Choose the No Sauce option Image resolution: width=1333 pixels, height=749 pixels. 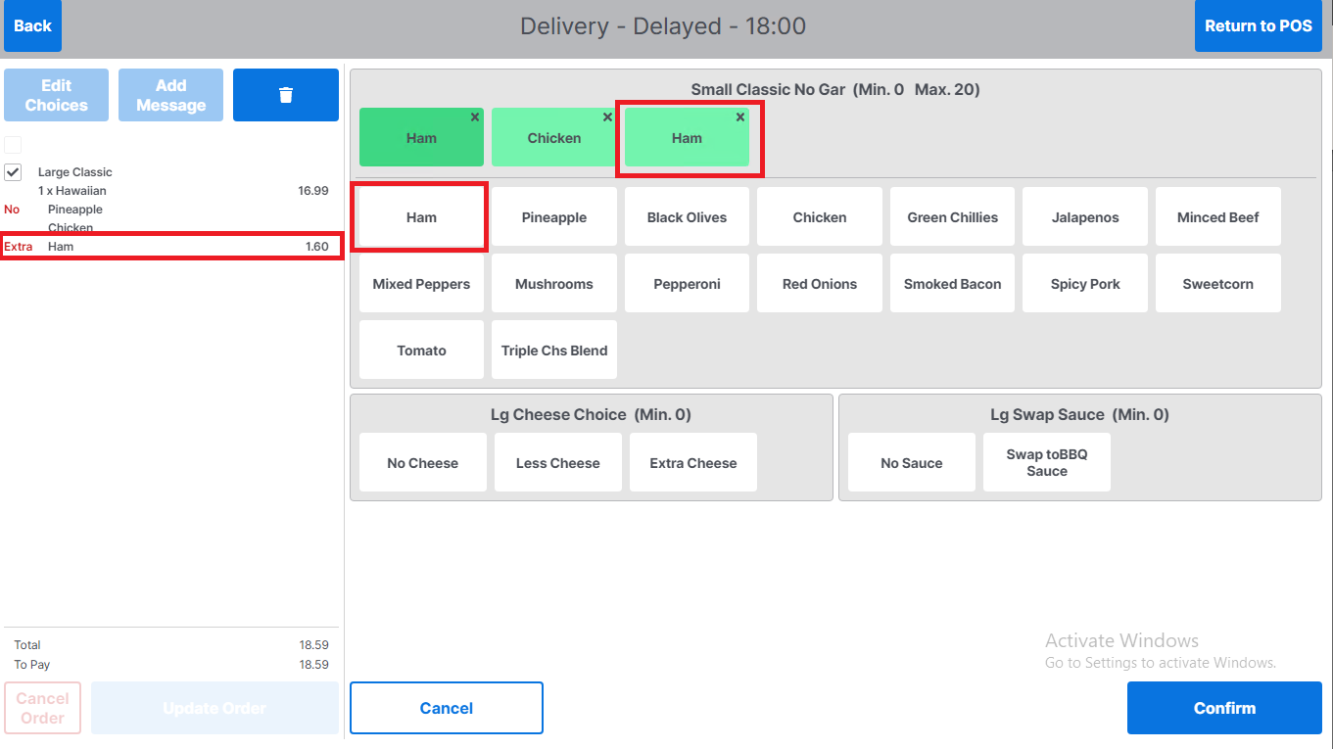pos(911,463)
